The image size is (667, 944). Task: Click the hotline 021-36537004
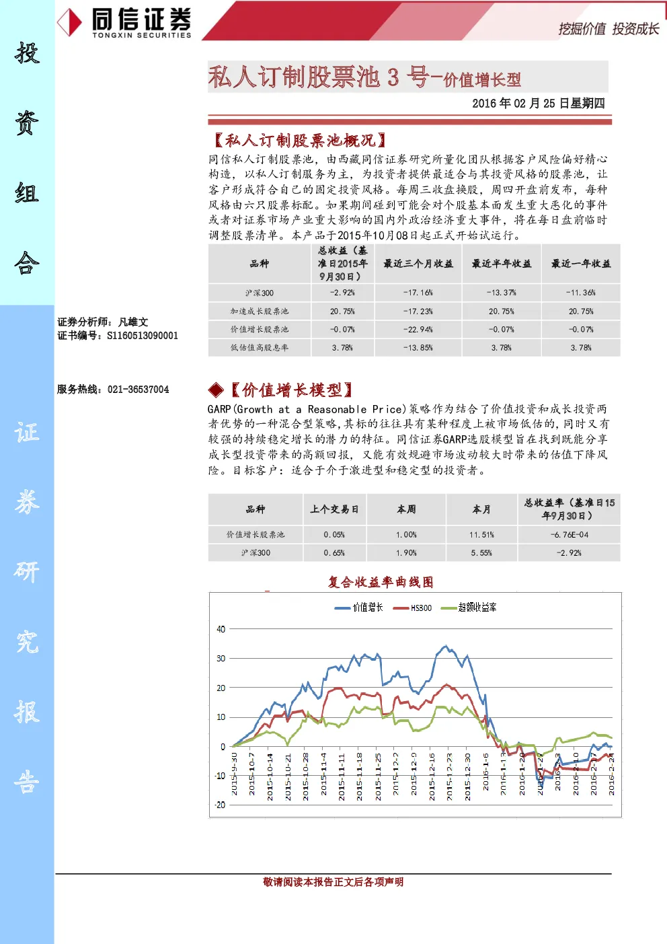point(139,390)
